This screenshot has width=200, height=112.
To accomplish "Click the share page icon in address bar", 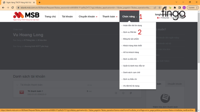I will (155, 8).
